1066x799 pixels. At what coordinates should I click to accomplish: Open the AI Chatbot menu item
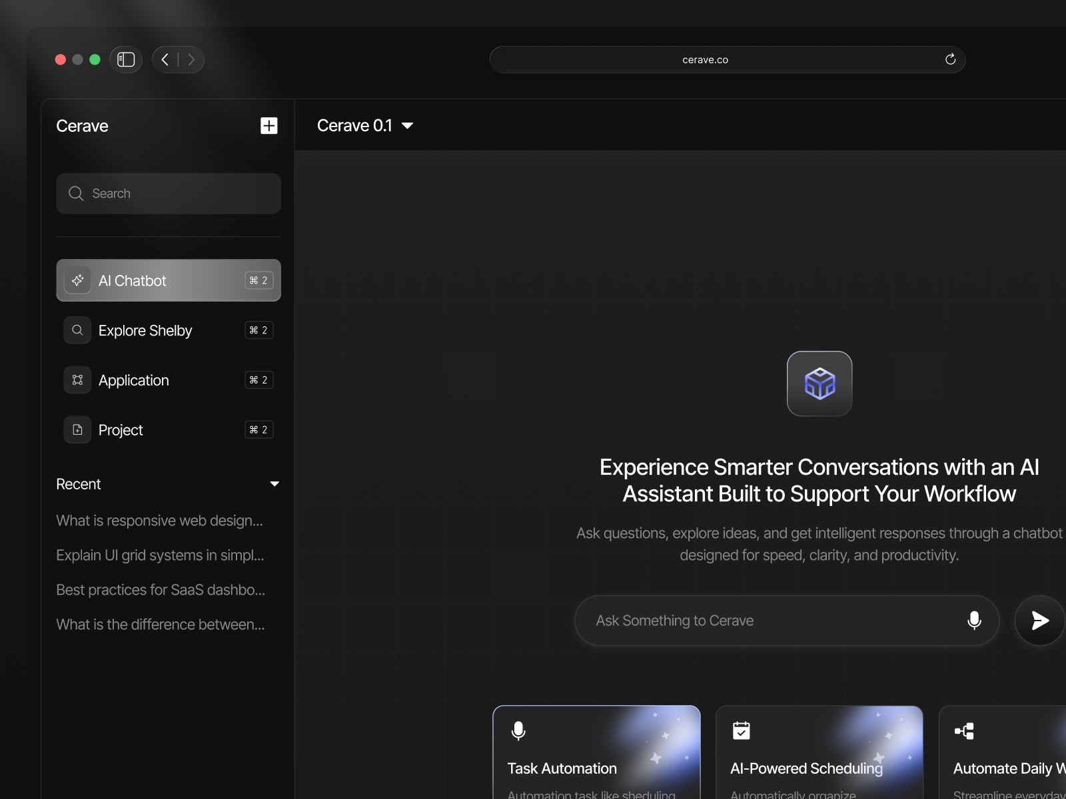[169, 280]
